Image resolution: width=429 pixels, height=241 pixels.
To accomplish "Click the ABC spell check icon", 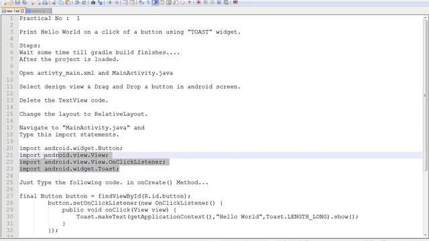I will click(x=235, y=3).
